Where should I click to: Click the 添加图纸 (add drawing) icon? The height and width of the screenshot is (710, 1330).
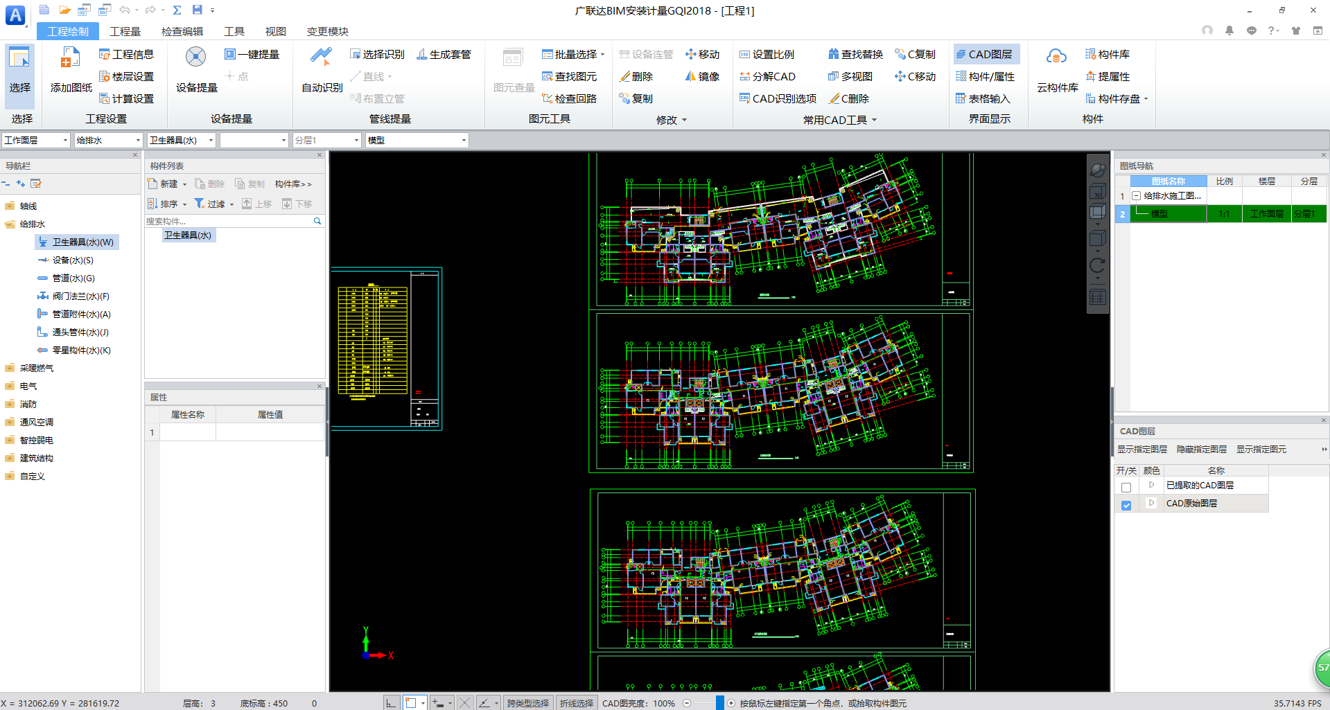click(71, 69)
